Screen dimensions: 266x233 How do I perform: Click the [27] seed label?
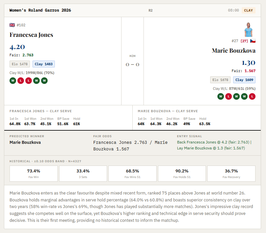[x=244, y=41]
